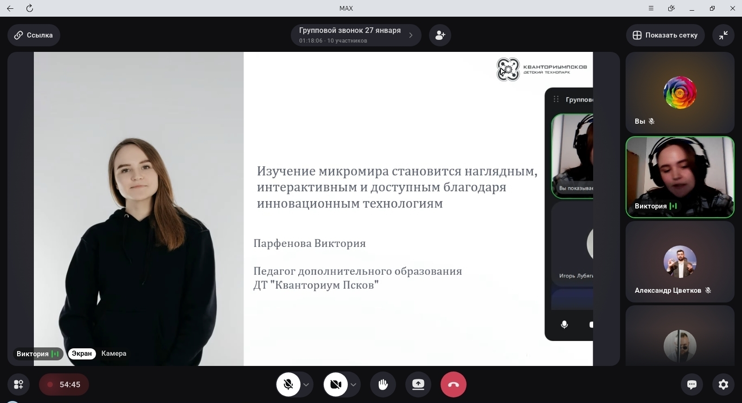Open the apps grid icon

coord(19,384)
